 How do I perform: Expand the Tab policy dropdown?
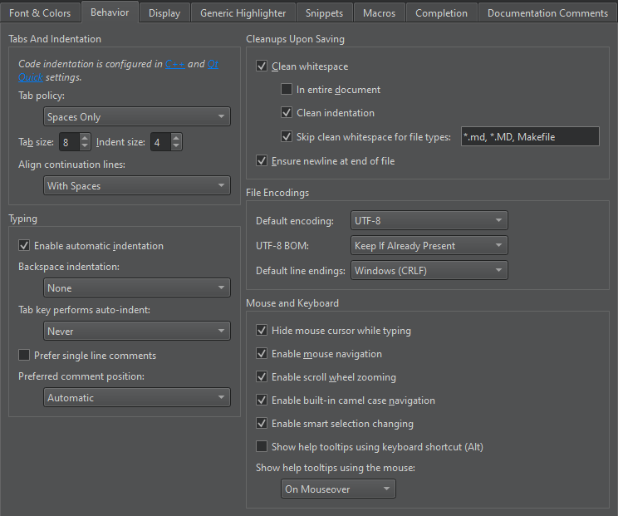(137, 117)
